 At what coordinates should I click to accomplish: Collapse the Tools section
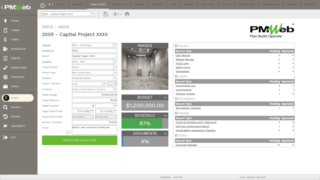pos(176,135)
